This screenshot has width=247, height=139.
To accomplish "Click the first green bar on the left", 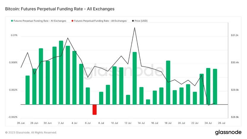I will (28, 90).
